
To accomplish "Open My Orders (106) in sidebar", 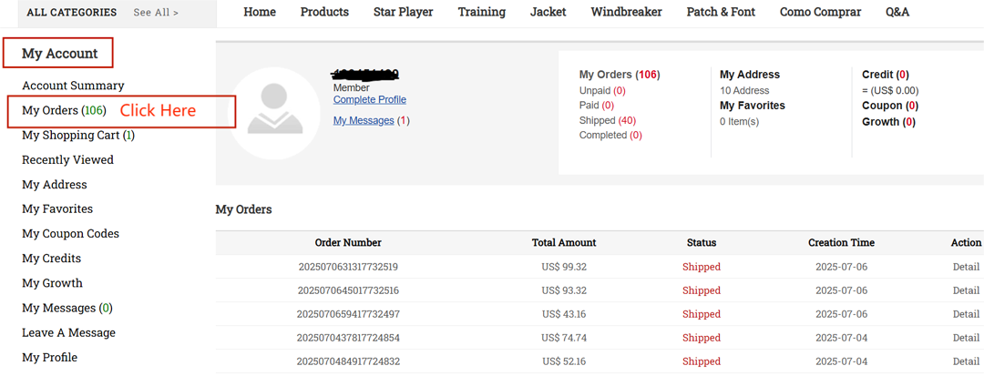I will coord(63,110).
